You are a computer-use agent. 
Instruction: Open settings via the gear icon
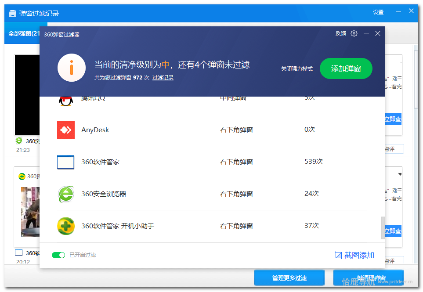[354, 33]
